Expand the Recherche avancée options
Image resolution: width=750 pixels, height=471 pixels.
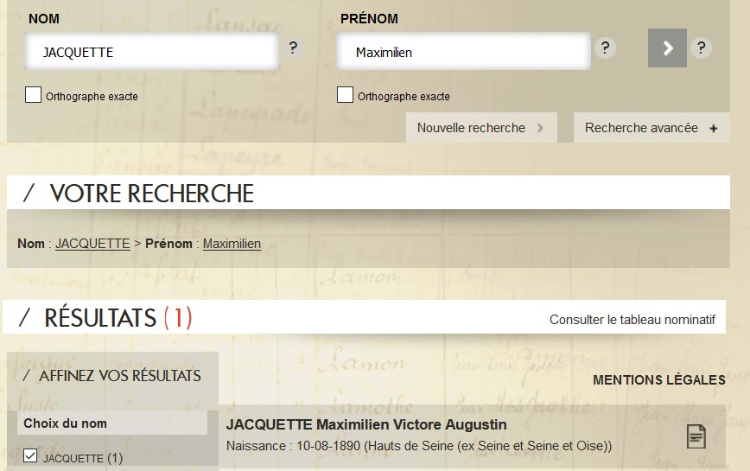click(641, 128)
